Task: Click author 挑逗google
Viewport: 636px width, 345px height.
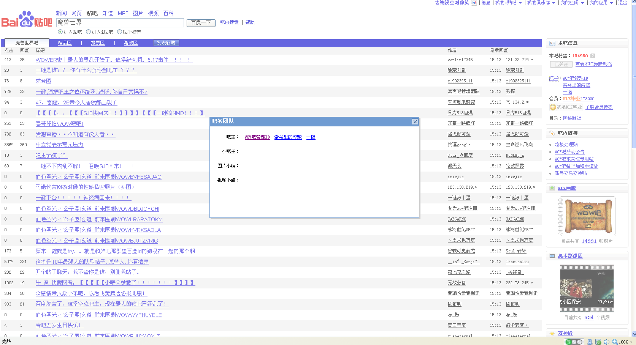Action: click(x=459, y=145)
